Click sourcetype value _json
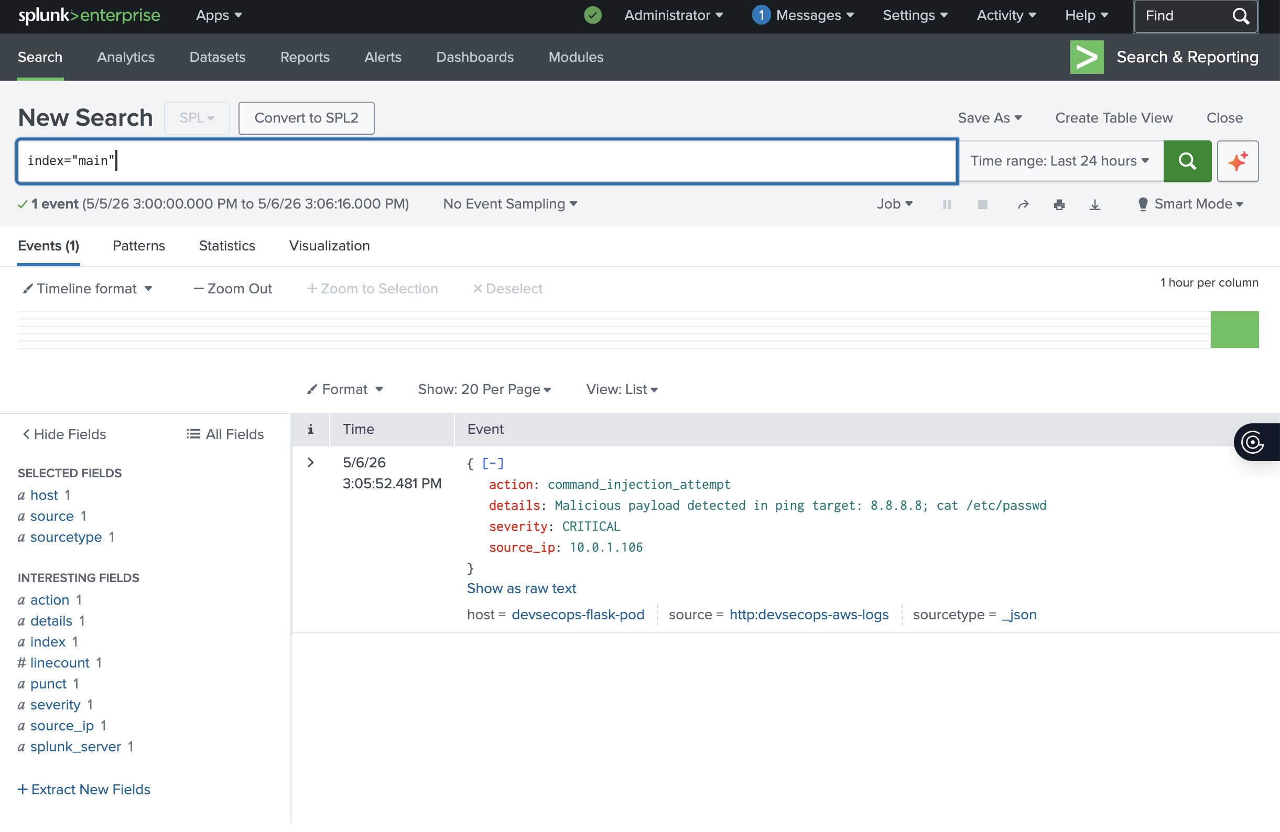This screenshot has height=832, width=1280. pos(1018,615)
